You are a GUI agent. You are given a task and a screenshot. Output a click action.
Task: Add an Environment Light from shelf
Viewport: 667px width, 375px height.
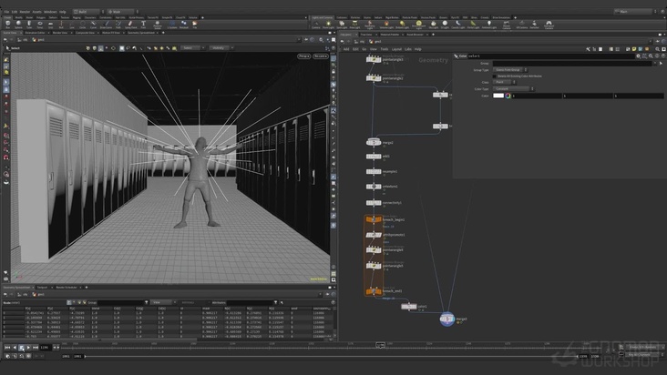[418, 25]
